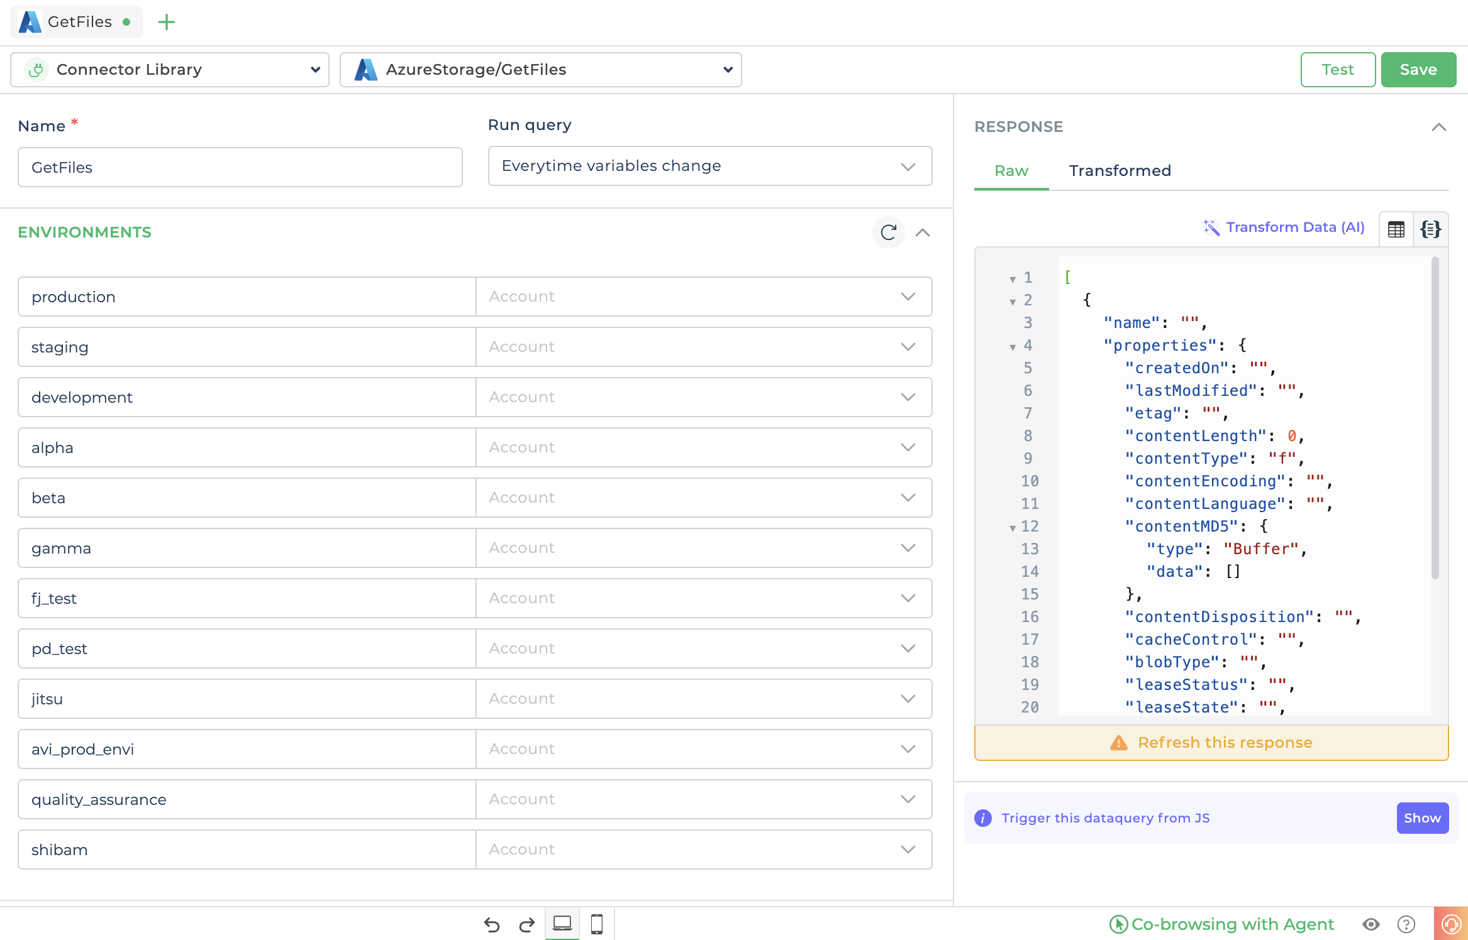Select desktop preview icon
This screenshot has height=940, width=1468.
coord(562,924)
